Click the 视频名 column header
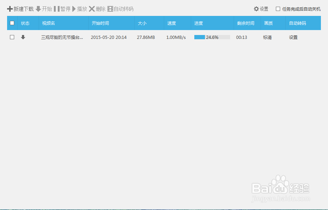 pos(48,23)
